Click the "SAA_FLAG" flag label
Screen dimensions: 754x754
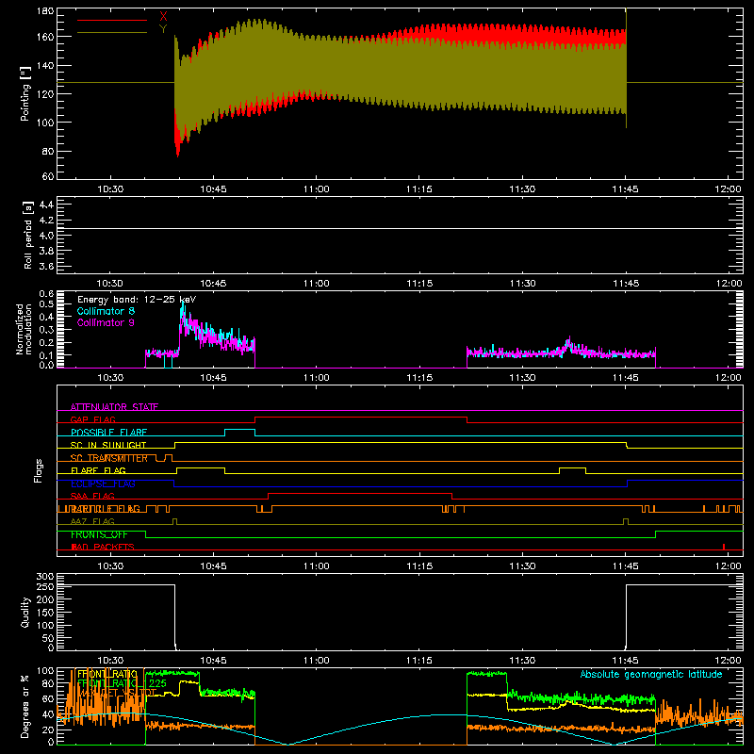click(x=92, y=496)
